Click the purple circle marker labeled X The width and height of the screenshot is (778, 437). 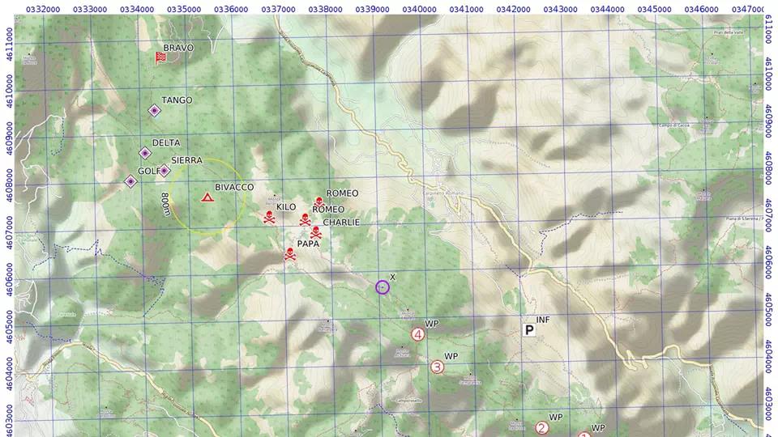point(382,287)
